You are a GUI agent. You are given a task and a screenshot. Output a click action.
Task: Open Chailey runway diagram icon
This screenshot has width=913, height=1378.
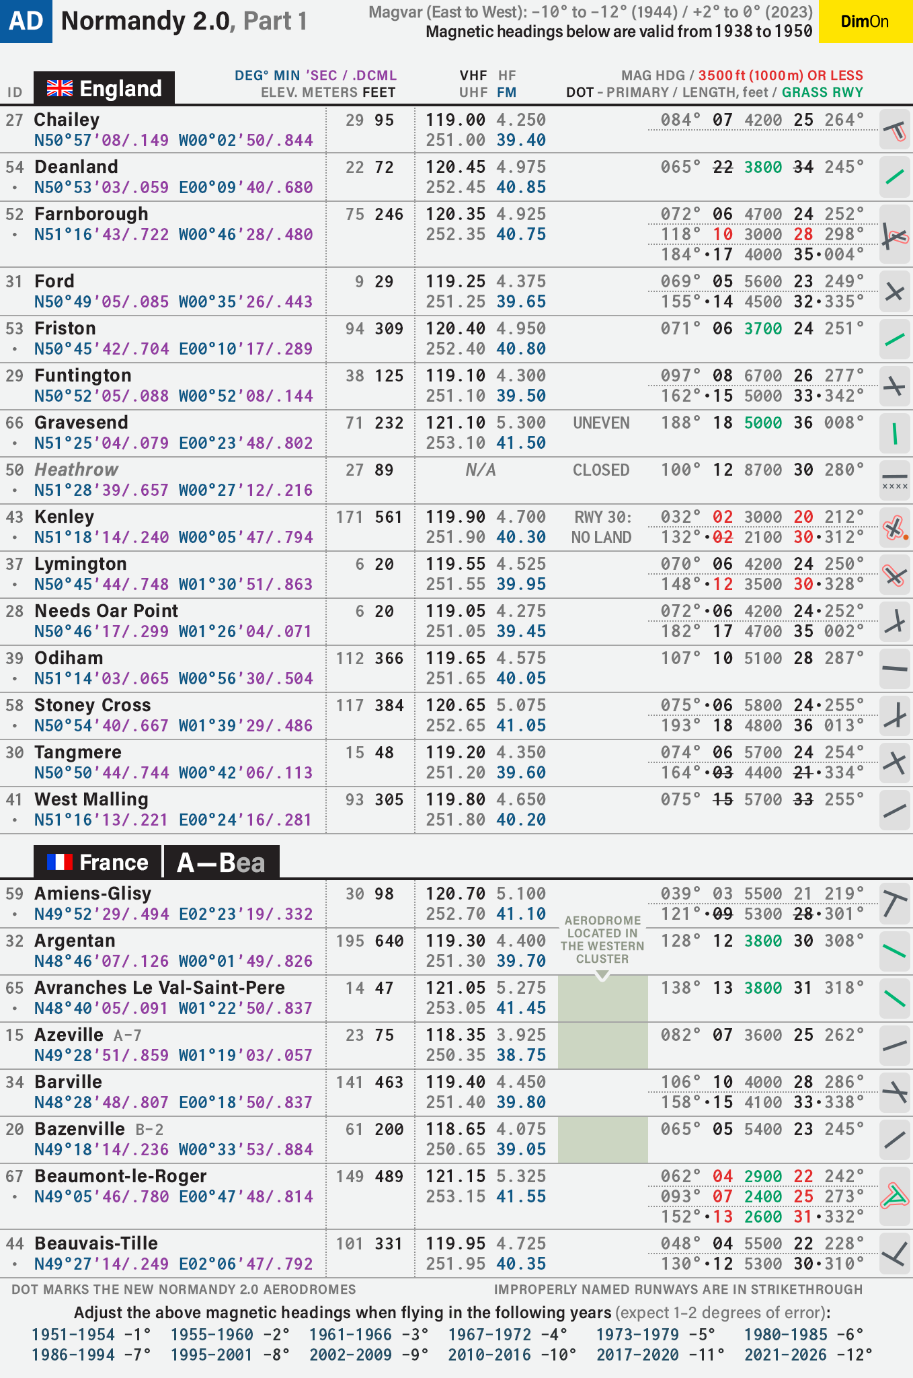click(895, 131)
